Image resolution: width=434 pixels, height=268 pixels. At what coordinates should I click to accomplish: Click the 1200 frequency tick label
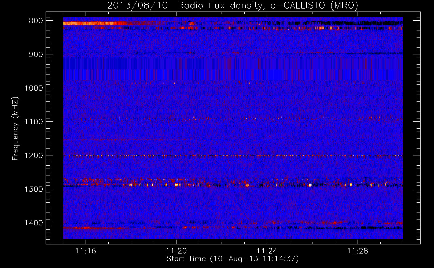[34, 156]
